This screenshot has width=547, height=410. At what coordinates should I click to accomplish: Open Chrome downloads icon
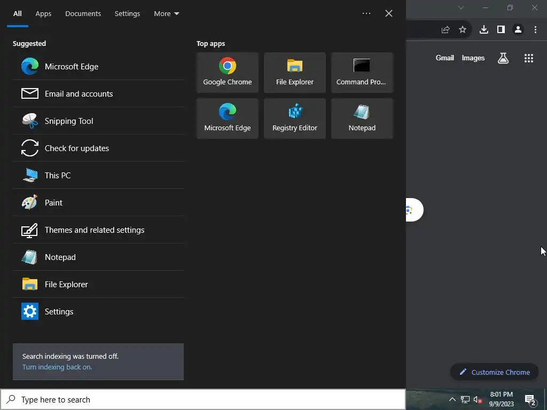click(484, 30)
